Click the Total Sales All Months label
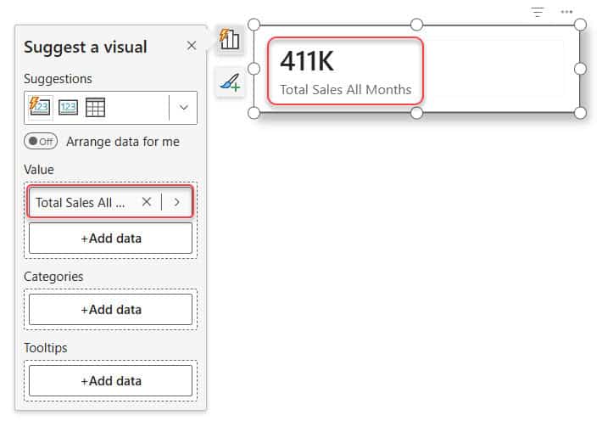Viewport: 602px width, 421px height. 346,90
